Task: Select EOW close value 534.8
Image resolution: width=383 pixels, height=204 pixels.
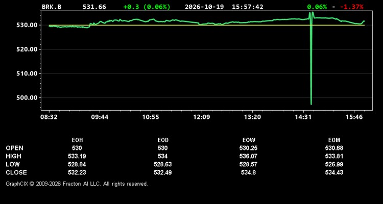Action: click(x=248, y=172)
